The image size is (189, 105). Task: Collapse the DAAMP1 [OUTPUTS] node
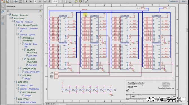pos(23,49)
